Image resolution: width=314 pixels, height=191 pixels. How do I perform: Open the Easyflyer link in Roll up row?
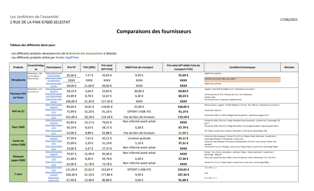point(54,116)
